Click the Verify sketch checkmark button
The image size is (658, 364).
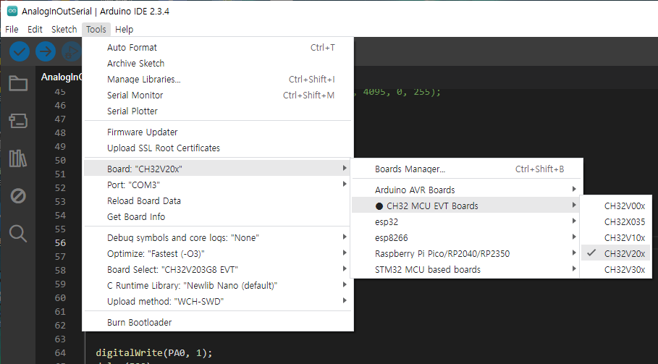point(20,51)
